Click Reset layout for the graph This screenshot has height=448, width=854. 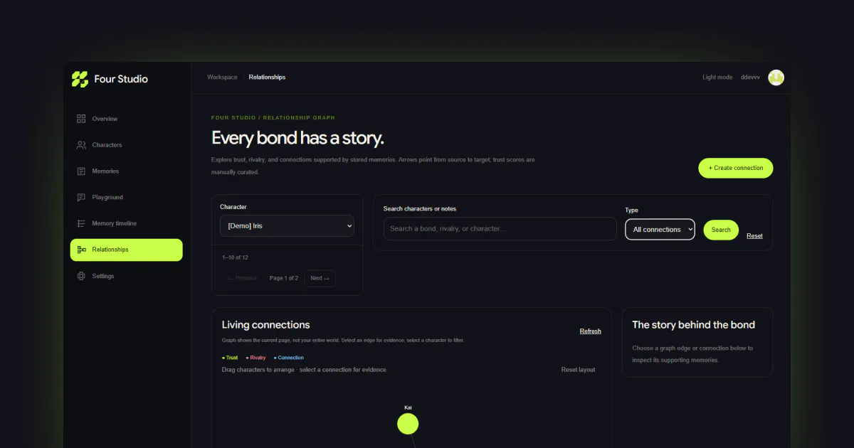[x=578, y=370]
